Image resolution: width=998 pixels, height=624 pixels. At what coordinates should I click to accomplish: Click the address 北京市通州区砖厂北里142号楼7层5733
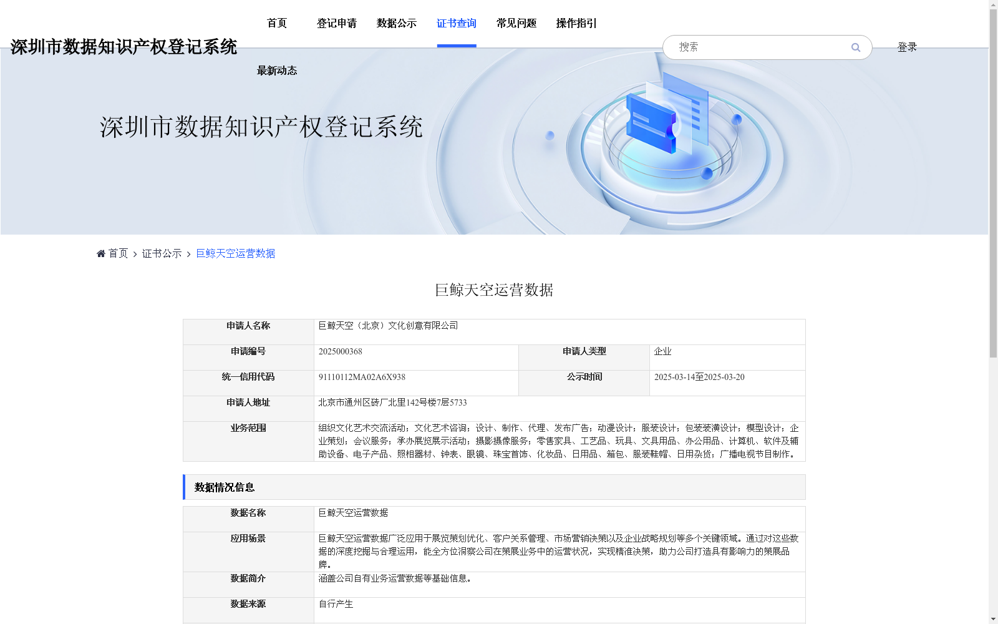(x=392, y=402)
